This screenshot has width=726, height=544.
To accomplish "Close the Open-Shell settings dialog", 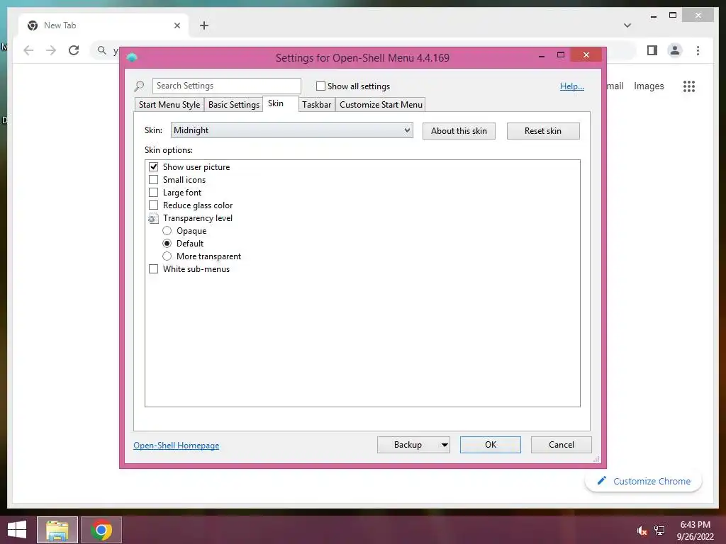I will click(x=586, y=55).
